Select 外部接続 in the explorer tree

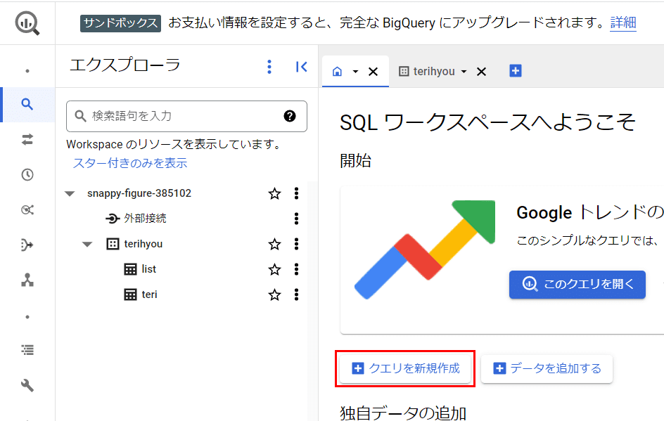145,219
